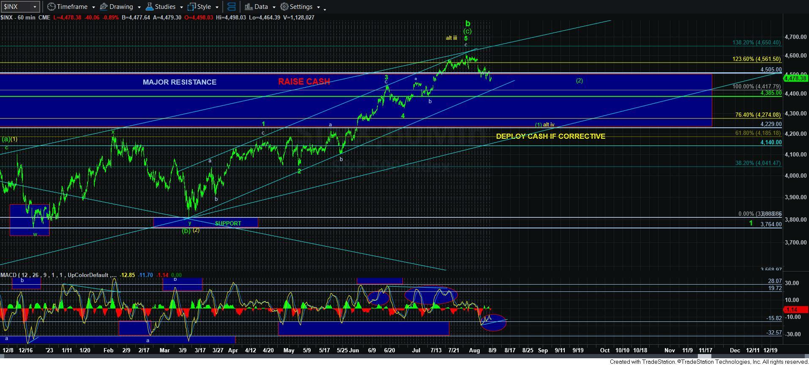Screen dimensions: 809x365
Task: Click the 4,140.00 cyan level label
Action: pos(771,143)
